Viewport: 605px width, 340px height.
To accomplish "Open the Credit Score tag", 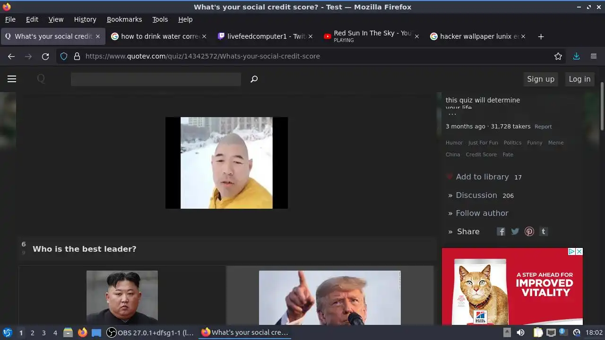I will [x=481, y=154].
